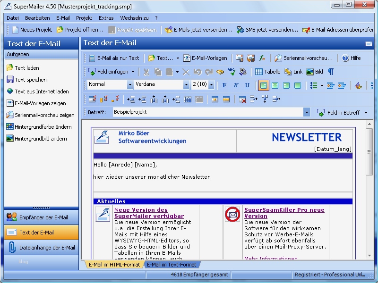Increase indent with the right indent icon
The height and width of the screenshot is (283, 378).
(342, 85)
